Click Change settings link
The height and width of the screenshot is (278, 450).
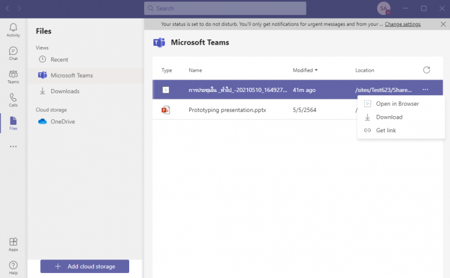click(402, 24)
